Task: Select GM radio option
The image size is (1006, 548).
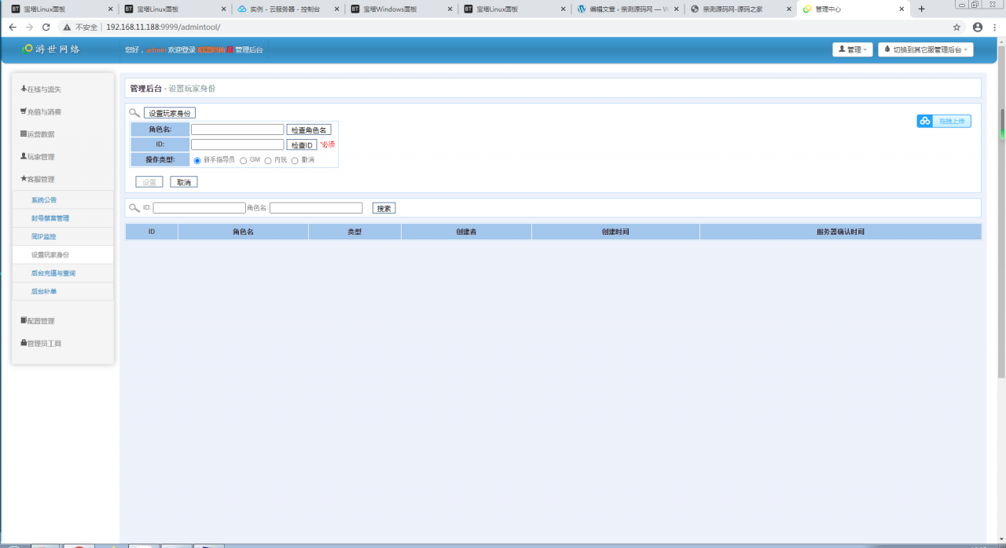Action: pos(244,160)
